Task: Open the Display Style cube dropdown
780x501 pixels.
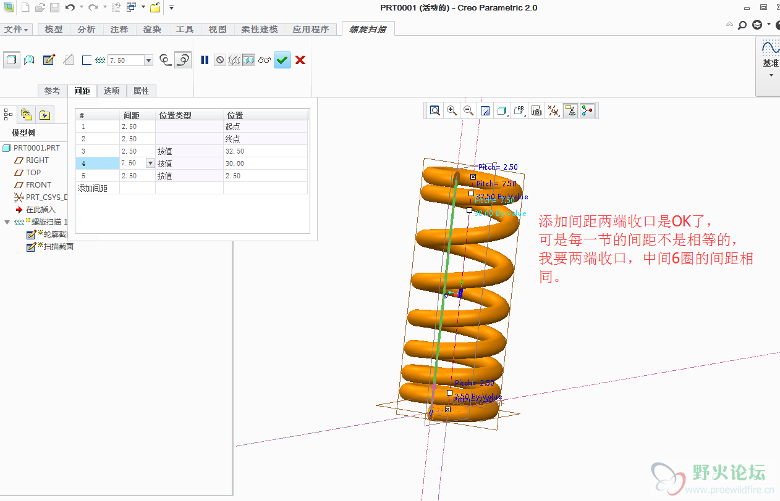Action: [502, 110]
